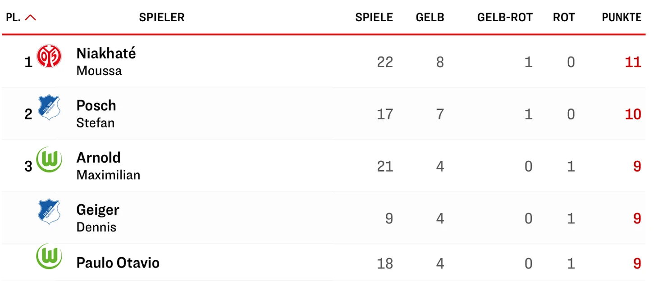Image resolution: width=658 pixels, height=281 pixels.
Task: Click the Wolfsburg logo beside Arnold
Action: (49, 160)
